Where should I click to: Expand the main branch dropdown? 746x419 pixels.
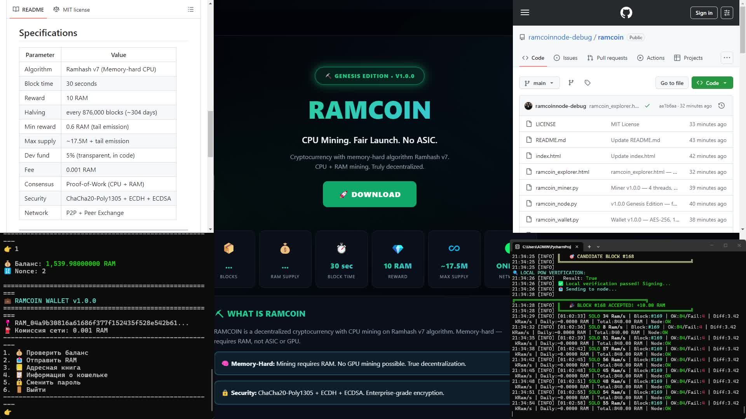click(x=539, y=83)
